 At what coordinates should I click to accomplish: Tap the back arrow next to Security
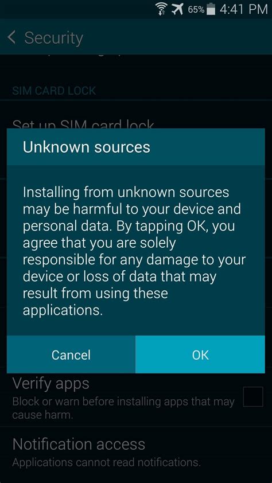pos(11,38)
